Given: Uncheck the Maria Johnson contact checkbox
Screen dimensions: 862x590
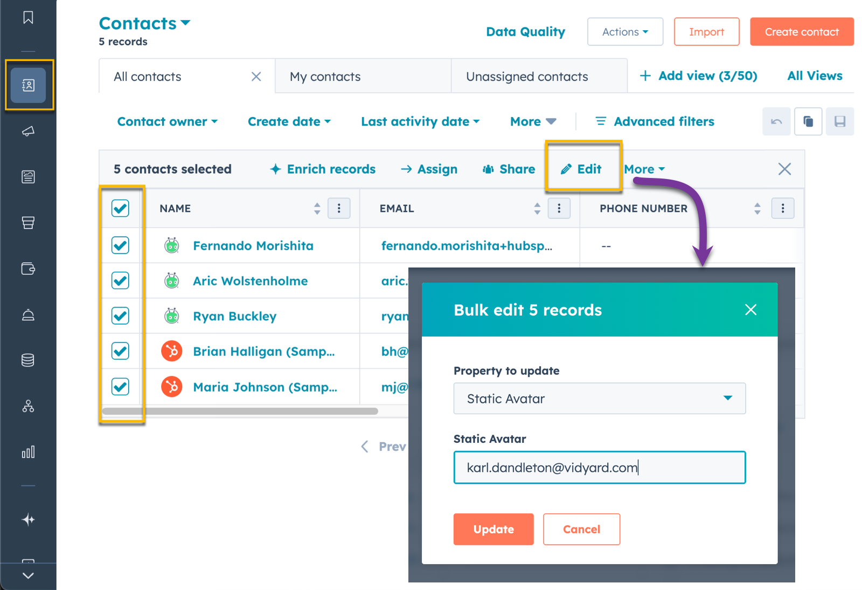Looking at the screenshot, I should [121, 387].
